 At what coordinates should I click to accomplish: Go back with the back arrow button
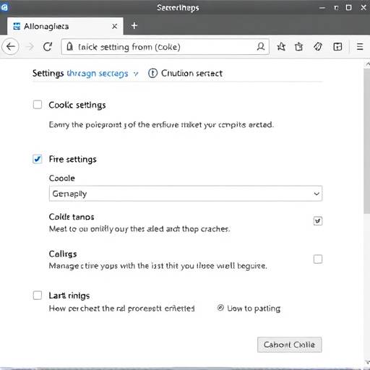point(11,46)
